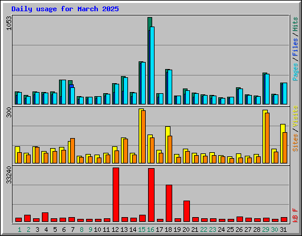Viewport: 302px width, 236px height.
Task: Click the 'Pages' legend label
Action: tap(296, 72)
